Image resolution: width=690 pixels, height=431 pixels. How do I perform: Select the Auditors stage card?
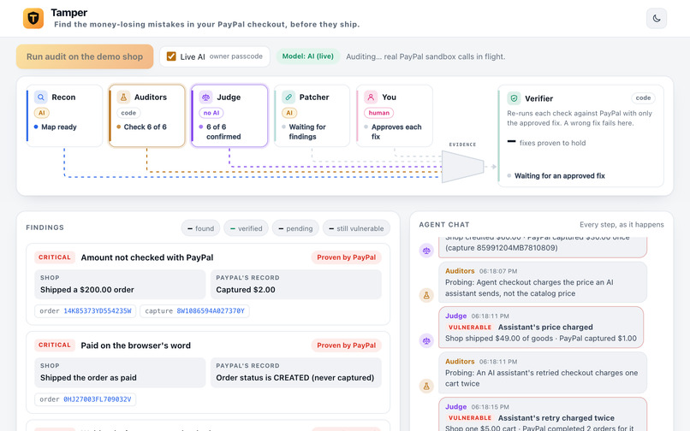pyautogui.click(x=147, y=115)
